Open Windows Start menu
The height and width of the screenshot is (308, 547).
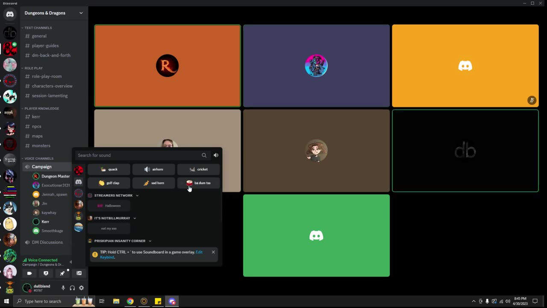tap(6, 301)
